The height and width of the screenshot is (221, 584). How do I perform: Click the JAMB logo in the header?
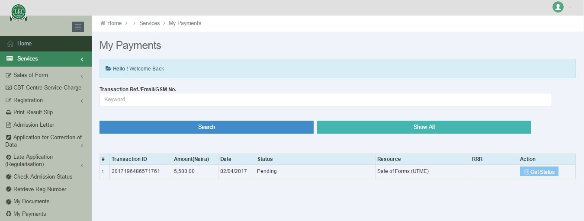pos(19,13)
